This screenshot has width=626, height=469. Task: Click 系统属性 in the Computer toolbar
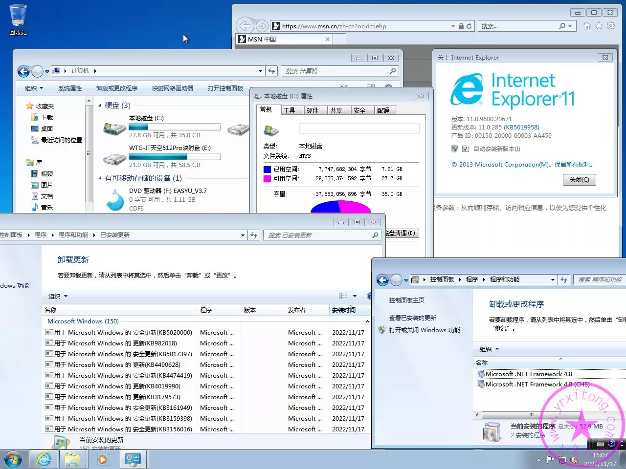70,88
